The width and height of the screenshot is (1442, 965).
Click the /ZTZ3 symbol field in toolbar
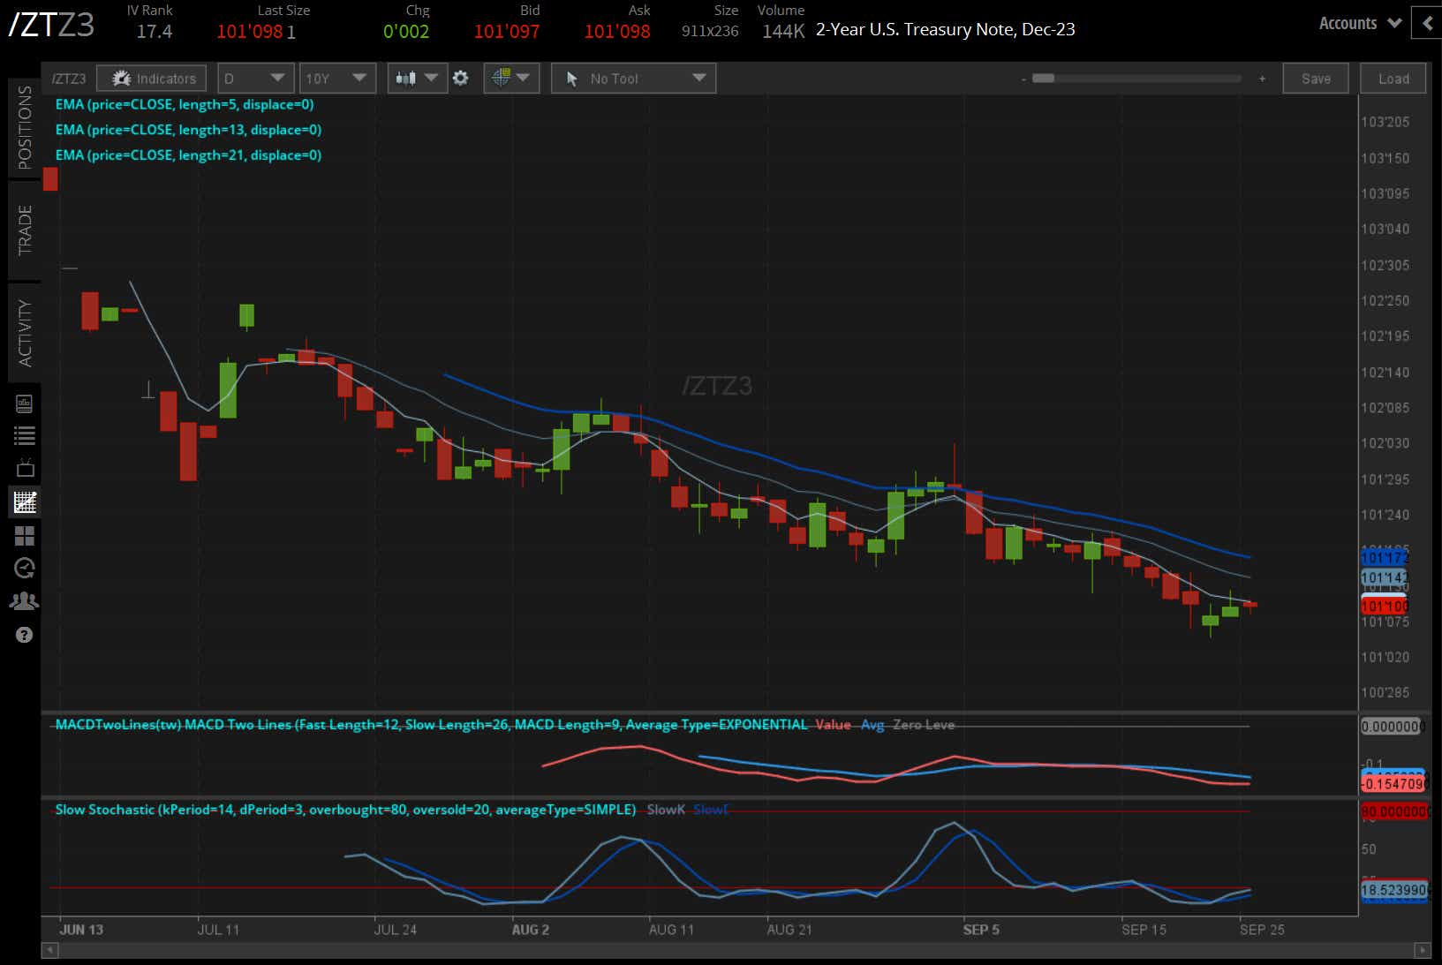(x=69, y=79)
